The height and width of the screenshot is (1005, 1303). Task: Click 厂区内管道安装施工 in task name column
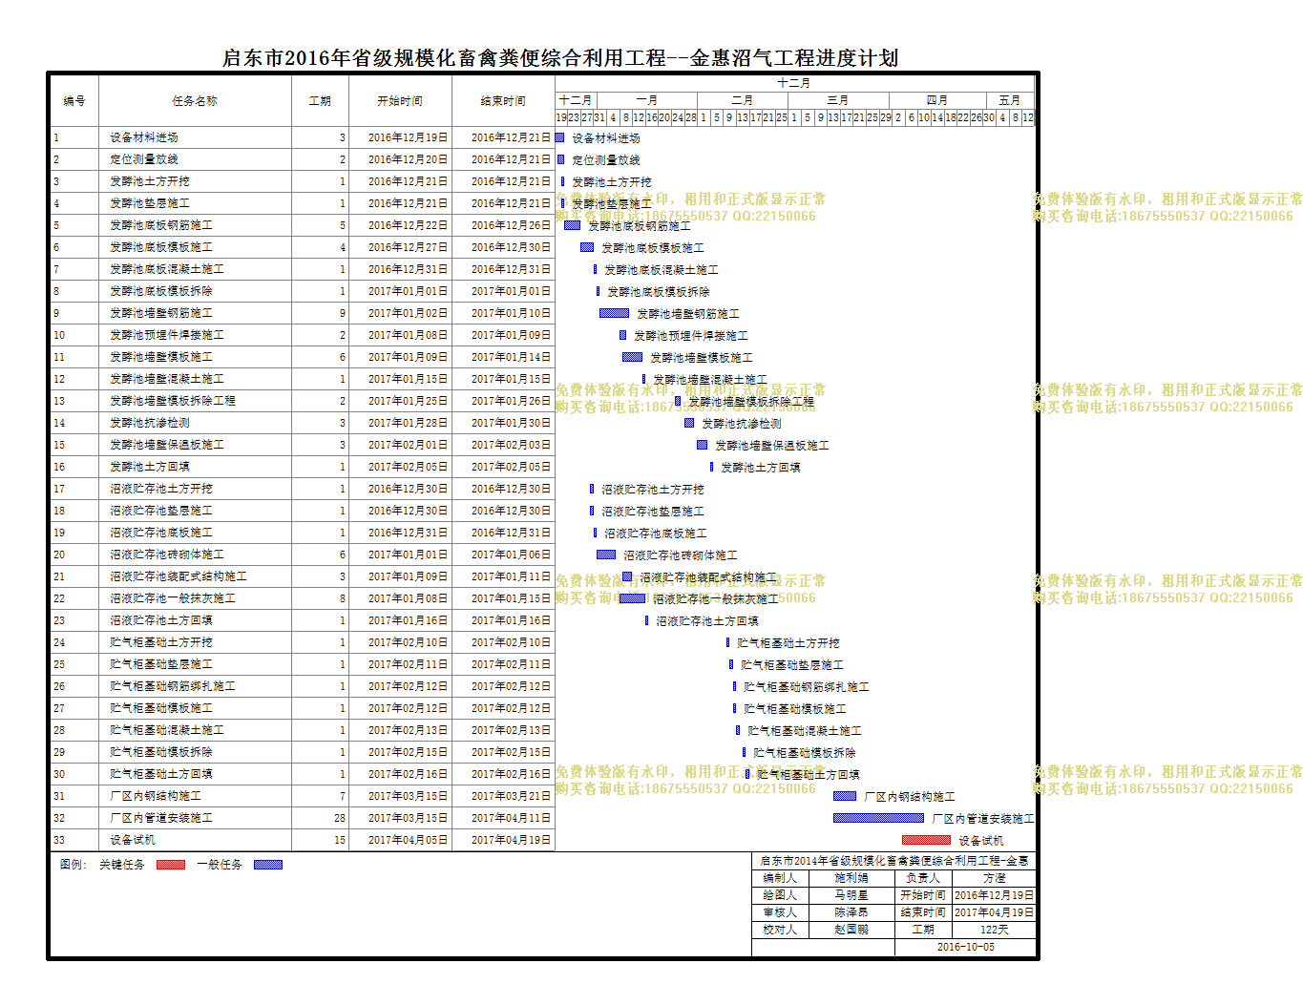pos(161,818)
